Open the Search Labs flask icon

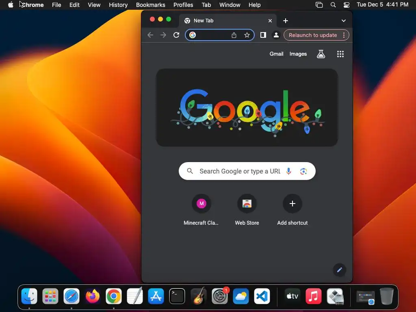point(321,54)
